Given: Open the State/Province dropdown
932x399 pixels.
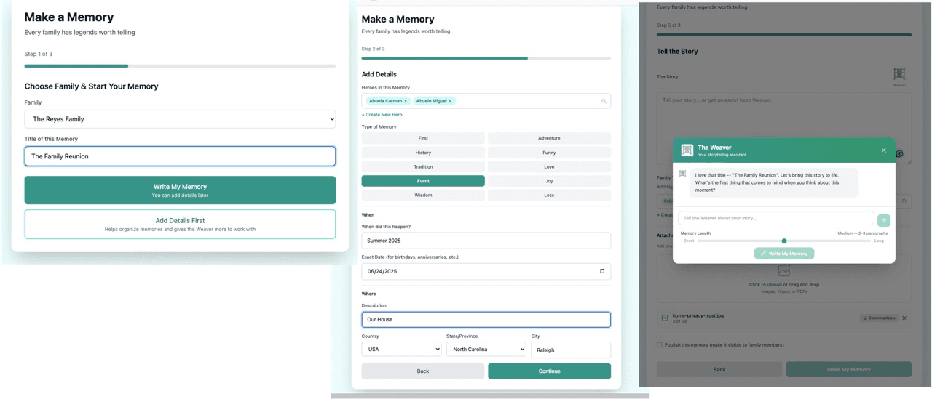Looking at the screenshot, I should (486, 350).
